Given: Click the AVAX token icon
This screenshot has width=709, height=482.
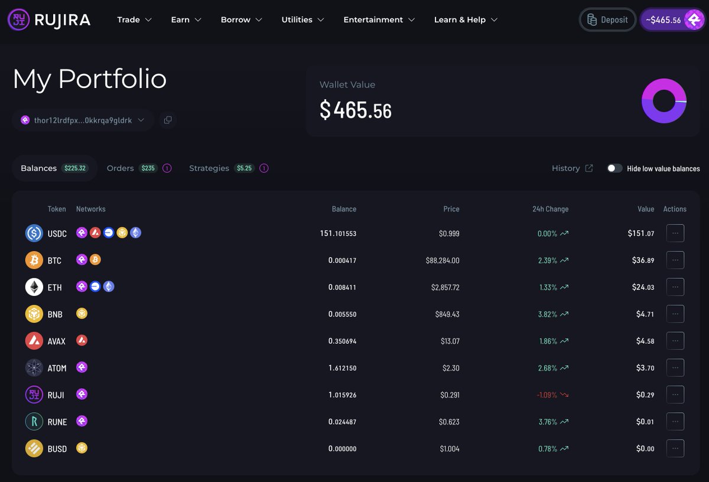Looking at the screenshot, I should 34,341.
